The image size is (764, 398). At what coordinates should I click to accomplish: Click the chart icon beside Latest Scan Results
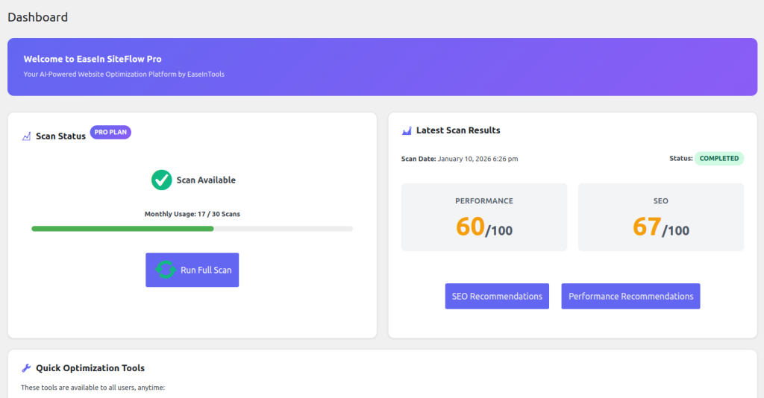tap(407, 130)
